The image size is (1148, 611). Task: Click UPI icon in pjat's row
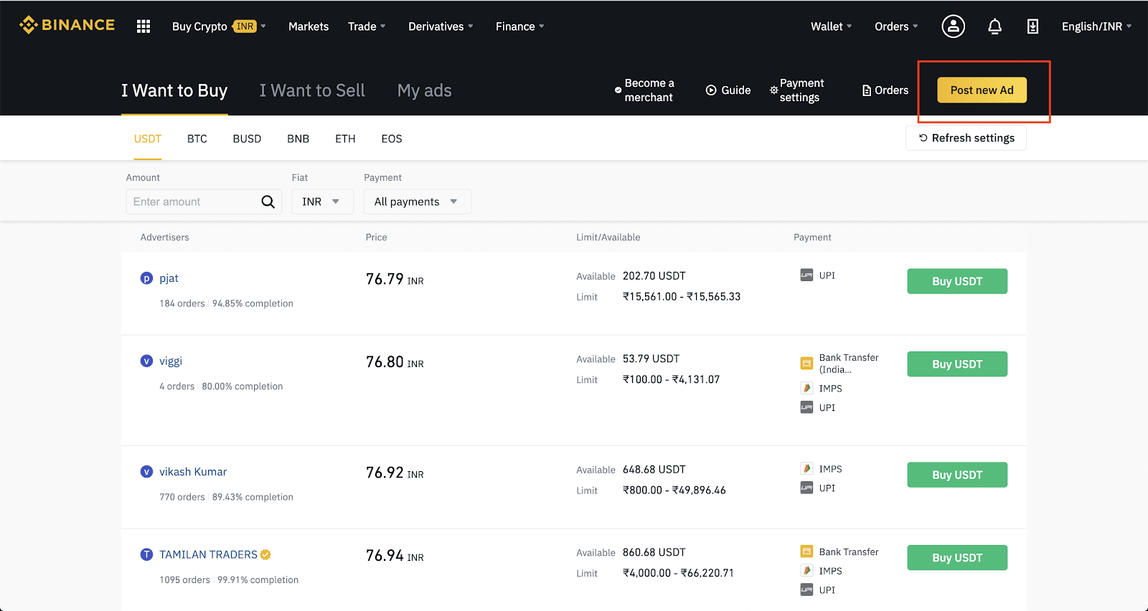[806, 275]
